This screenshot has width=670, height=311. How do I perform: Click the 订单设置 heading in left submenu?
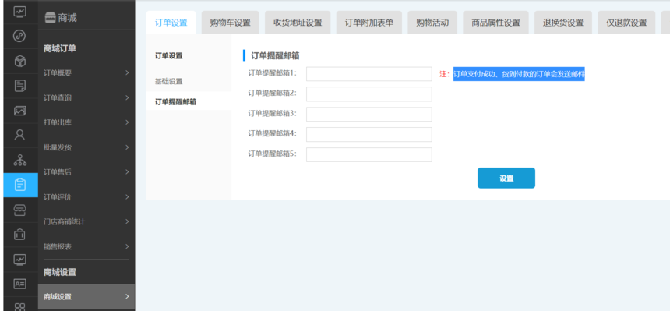(x=169, y=55)
